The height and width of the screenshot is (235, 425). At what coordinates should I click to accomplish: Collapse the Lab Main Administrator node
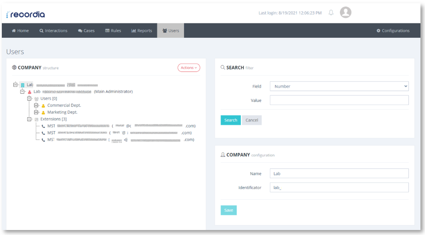[x=22, y=91]
